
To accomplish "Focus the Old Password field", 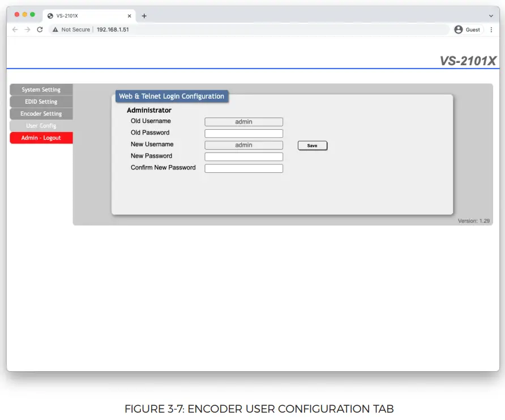I will coord(244,133).
